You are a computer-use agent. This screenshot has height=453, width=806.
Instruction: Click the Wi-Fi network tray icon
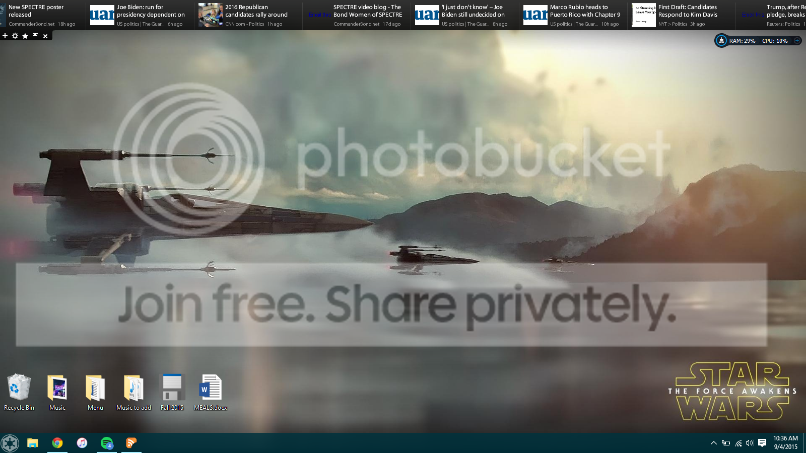[738, 443]
